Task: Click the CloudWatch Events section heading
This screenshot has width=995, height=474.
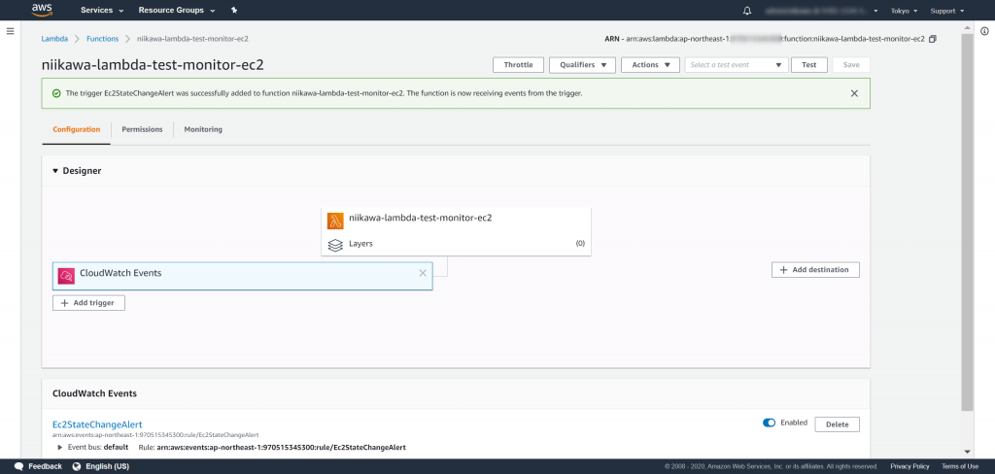Action: pos(94,393)
